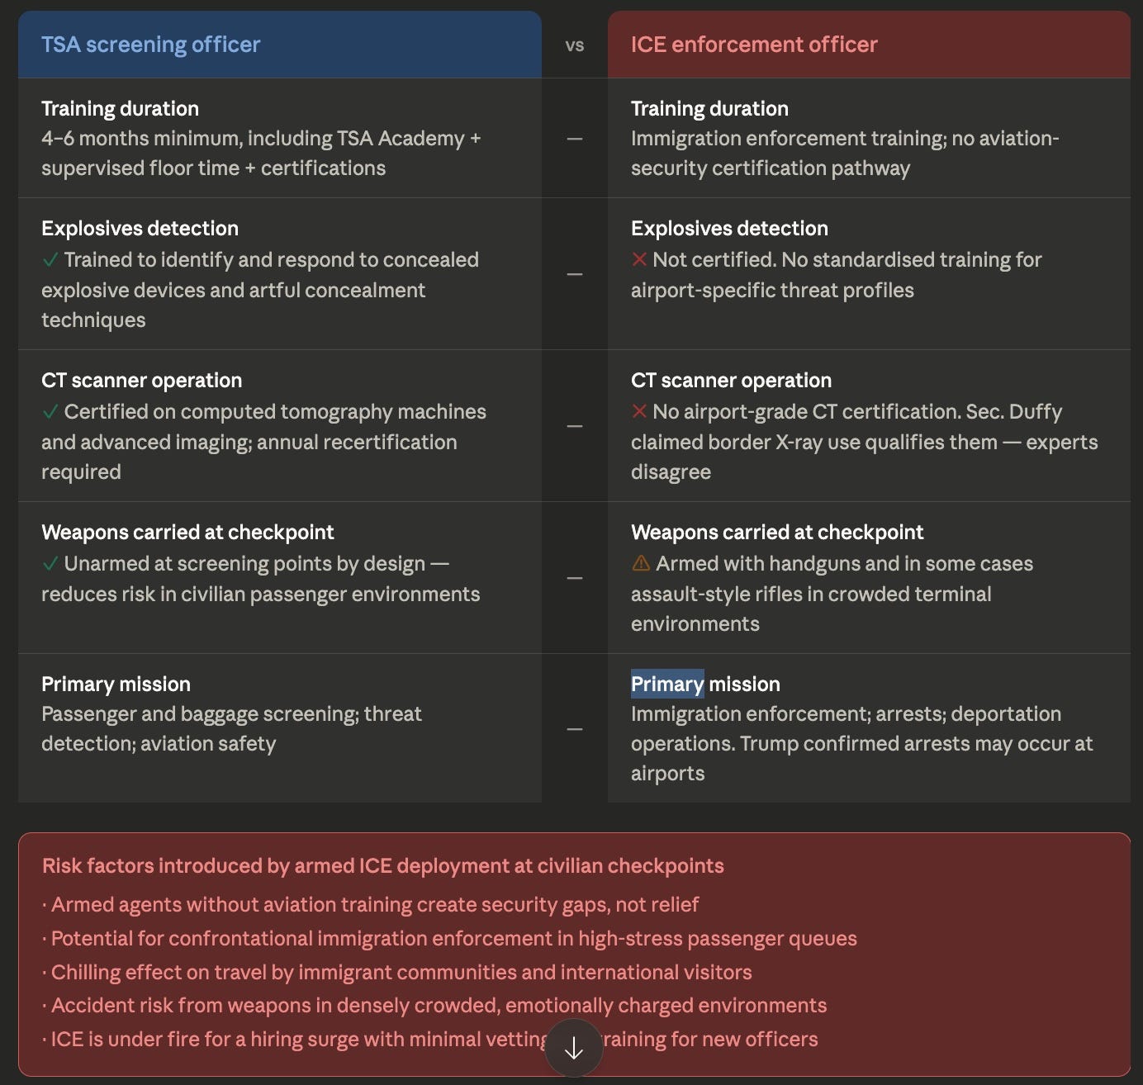This screenshot has width=1143, height=1085.
Task: Click the highlighted word Primary in ICE column
Action: (667, 684)
